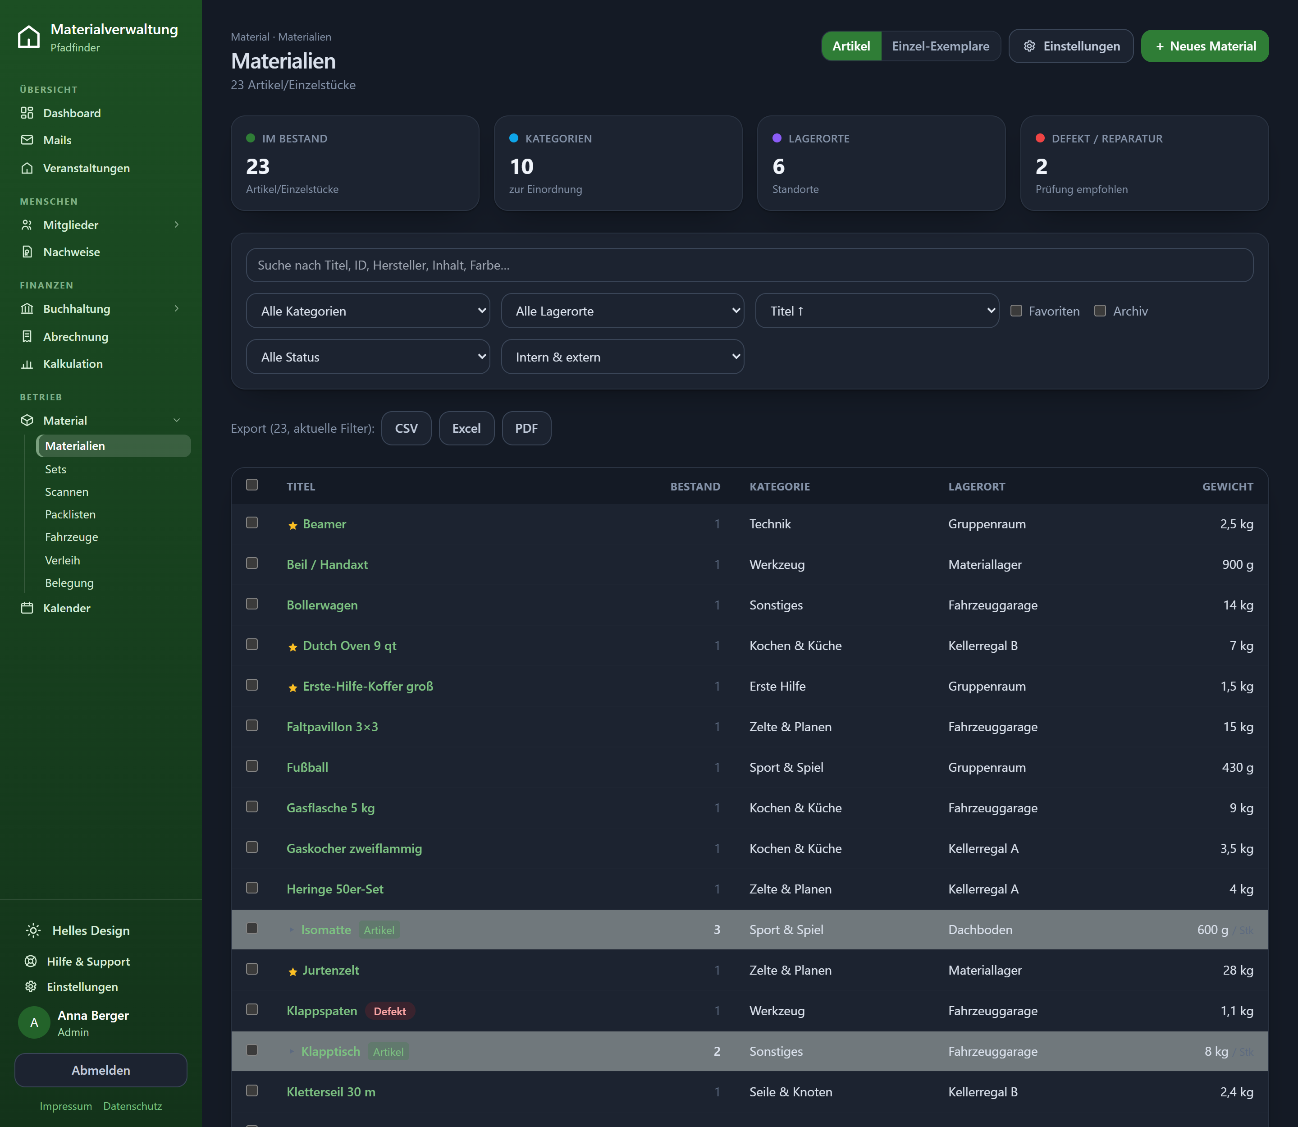This screenshot has height=1127, width=1298.
Task: Open the Packlisten submenu item
Action: coord(70,514)
